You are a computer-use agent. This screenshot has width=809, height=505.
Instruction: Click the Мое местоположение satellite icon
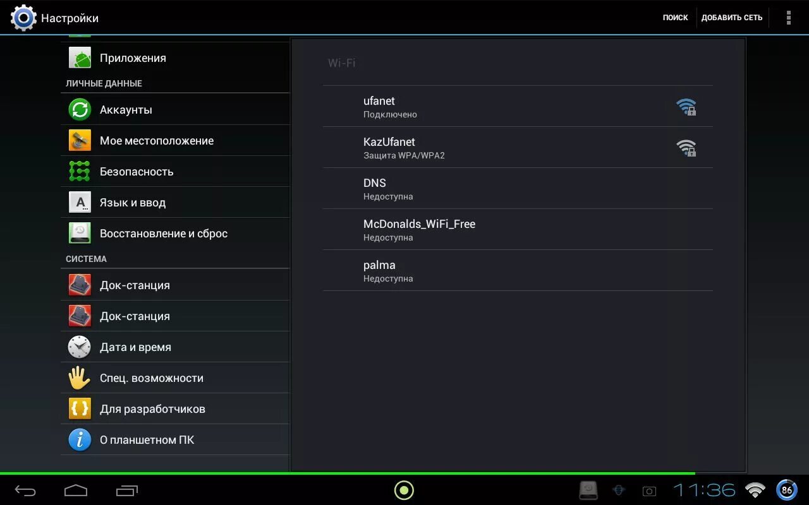pyautogui.click(x=80, y=140)
